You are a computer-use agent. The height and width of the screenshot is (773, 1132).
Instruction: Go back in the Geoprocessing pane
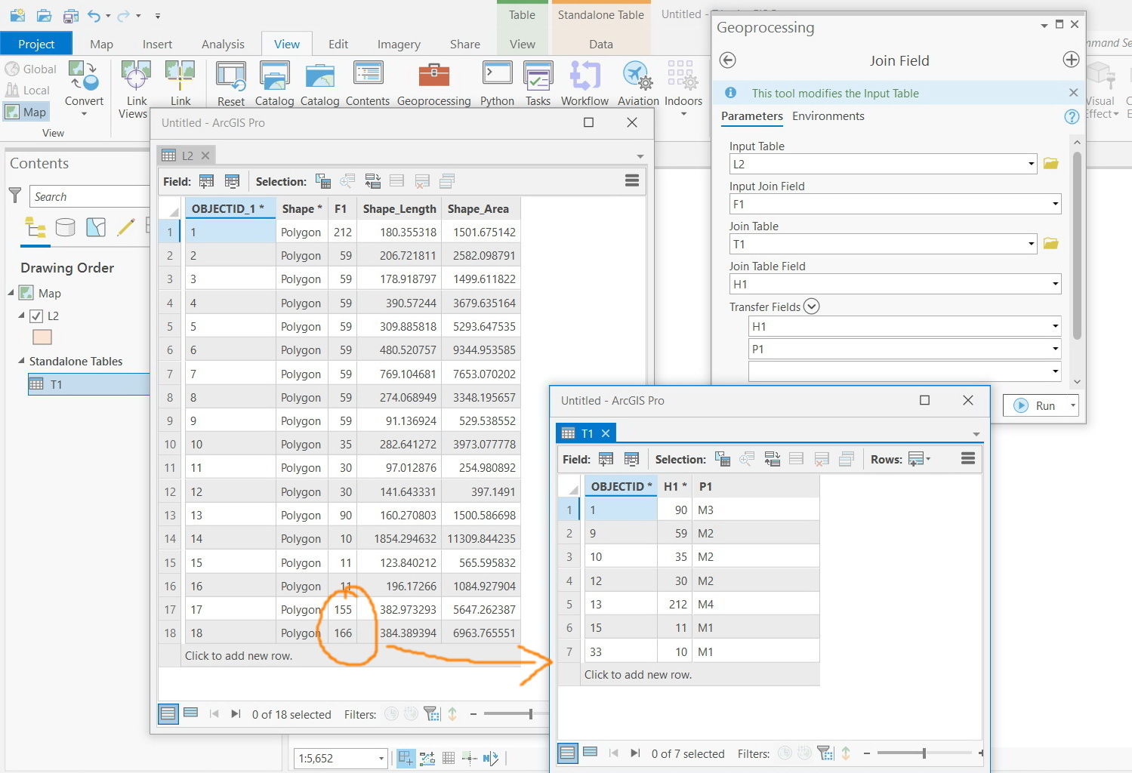[728, 60]
